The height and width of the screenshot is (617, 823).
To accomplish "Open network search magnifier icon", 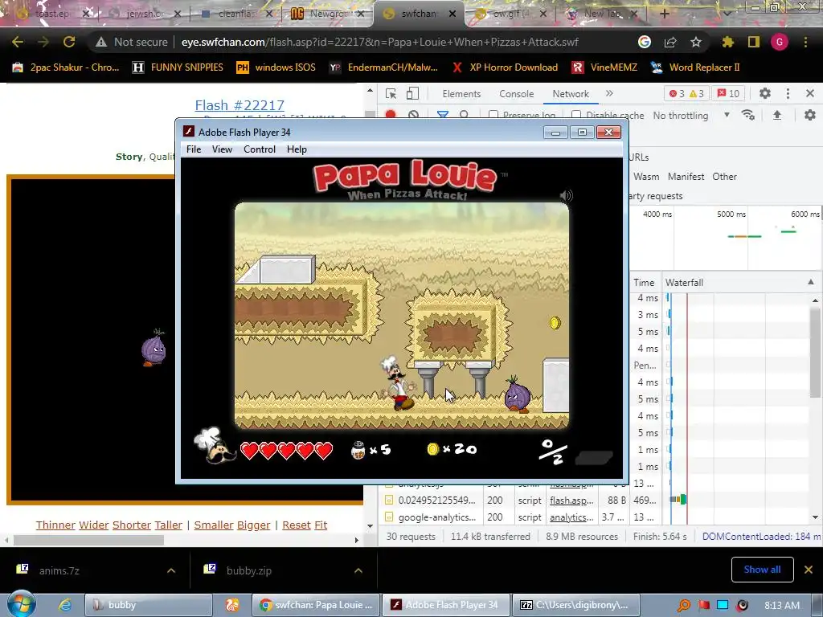I will 464,114.
